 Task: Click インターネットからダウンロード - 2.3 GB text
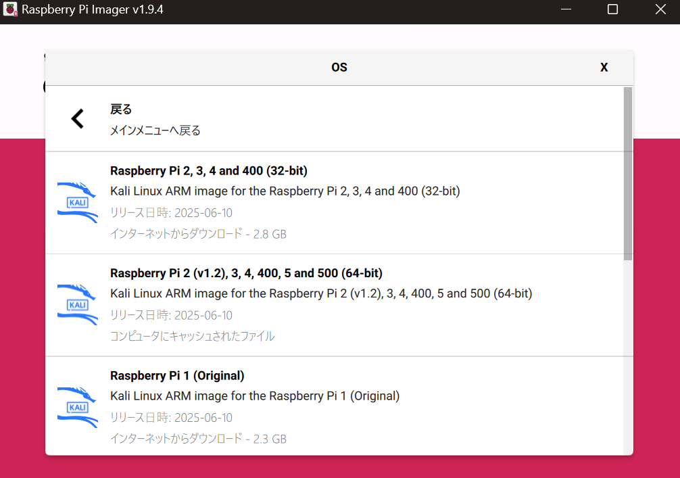tap(198, 439)
